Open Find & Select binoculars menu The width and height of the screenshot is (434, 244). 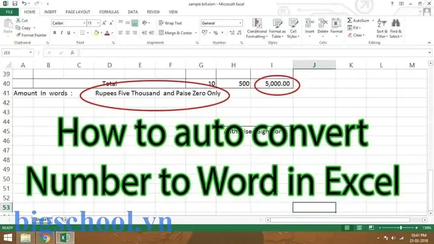pos(396,28)
